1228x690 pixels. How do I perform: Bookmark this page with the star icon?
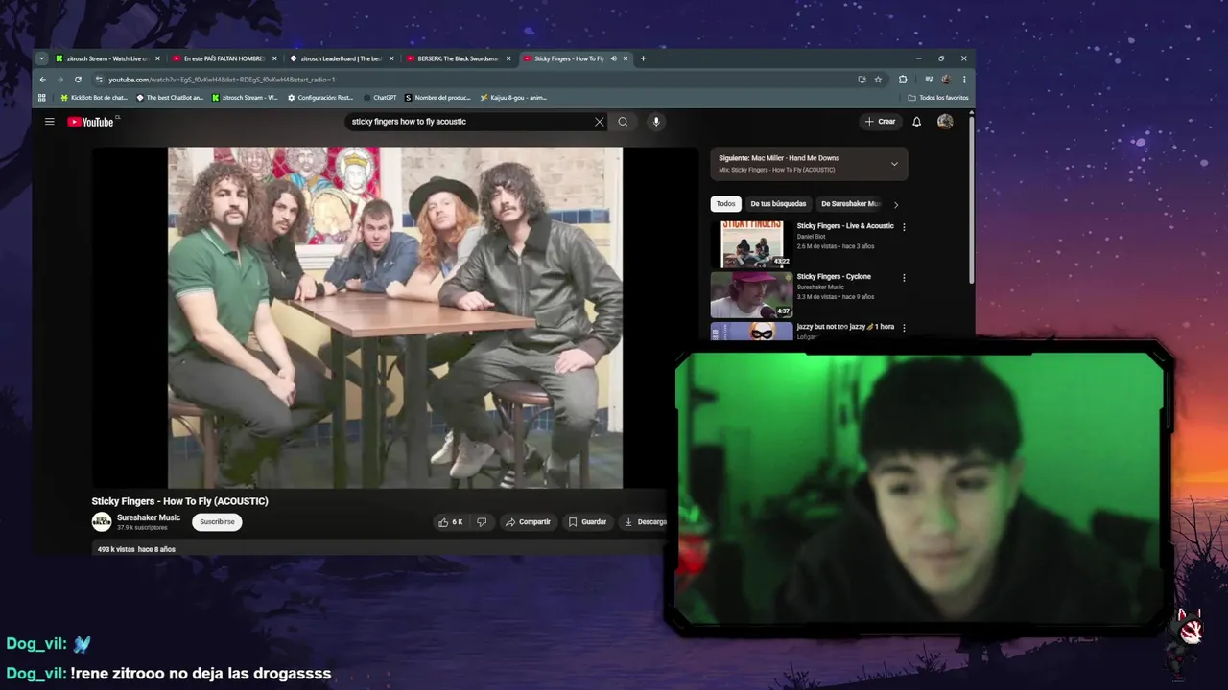point(878,80)
